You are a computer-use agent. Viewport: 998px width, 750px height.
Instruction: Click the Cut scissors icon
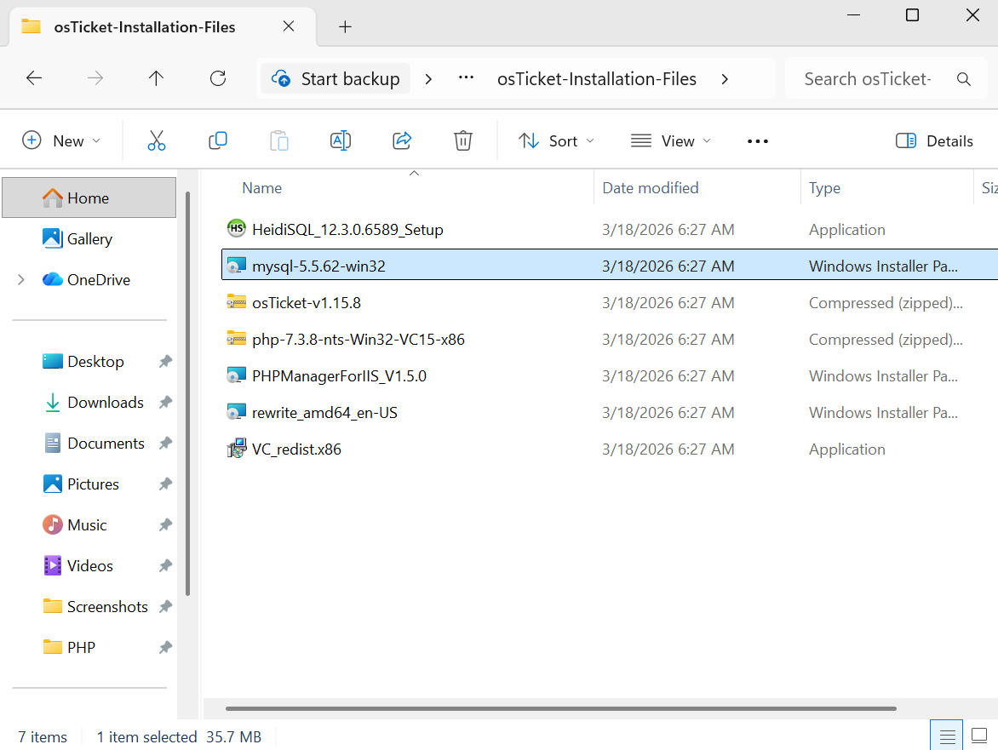(156, 140)
